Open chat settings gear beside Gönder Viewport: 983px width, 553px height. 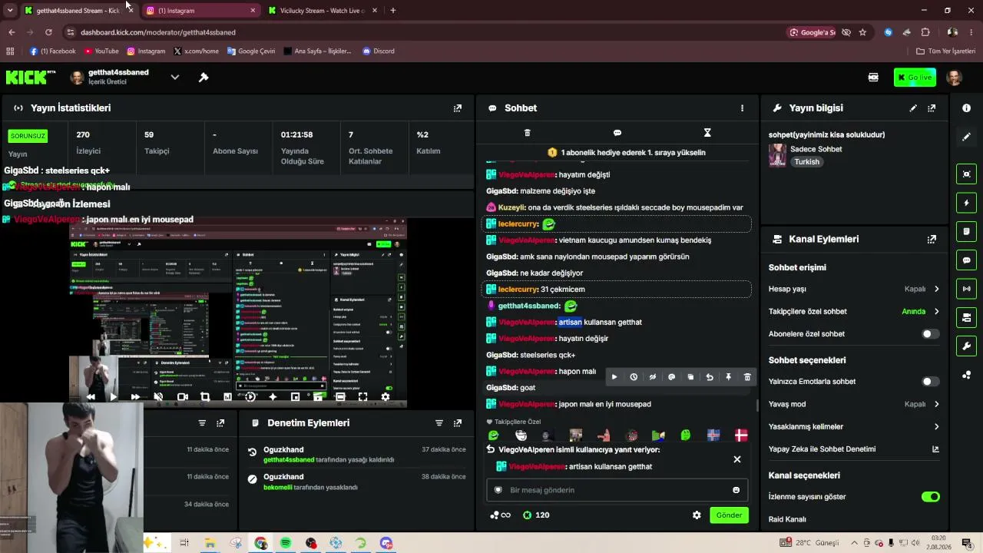coord(697,515)
